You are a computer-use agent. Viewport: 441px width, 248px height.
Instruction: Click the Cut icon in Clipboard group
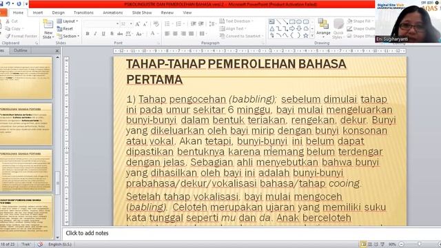click(x=8, y=21)
